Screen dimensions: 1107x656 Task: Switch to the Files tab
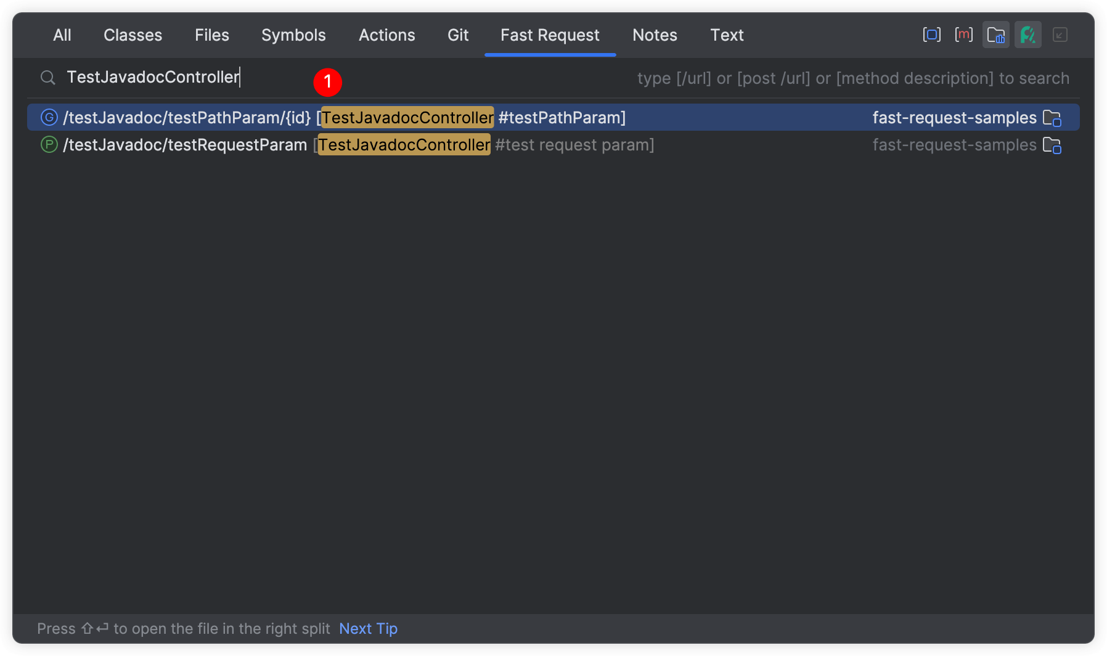[x=211, y=35]
